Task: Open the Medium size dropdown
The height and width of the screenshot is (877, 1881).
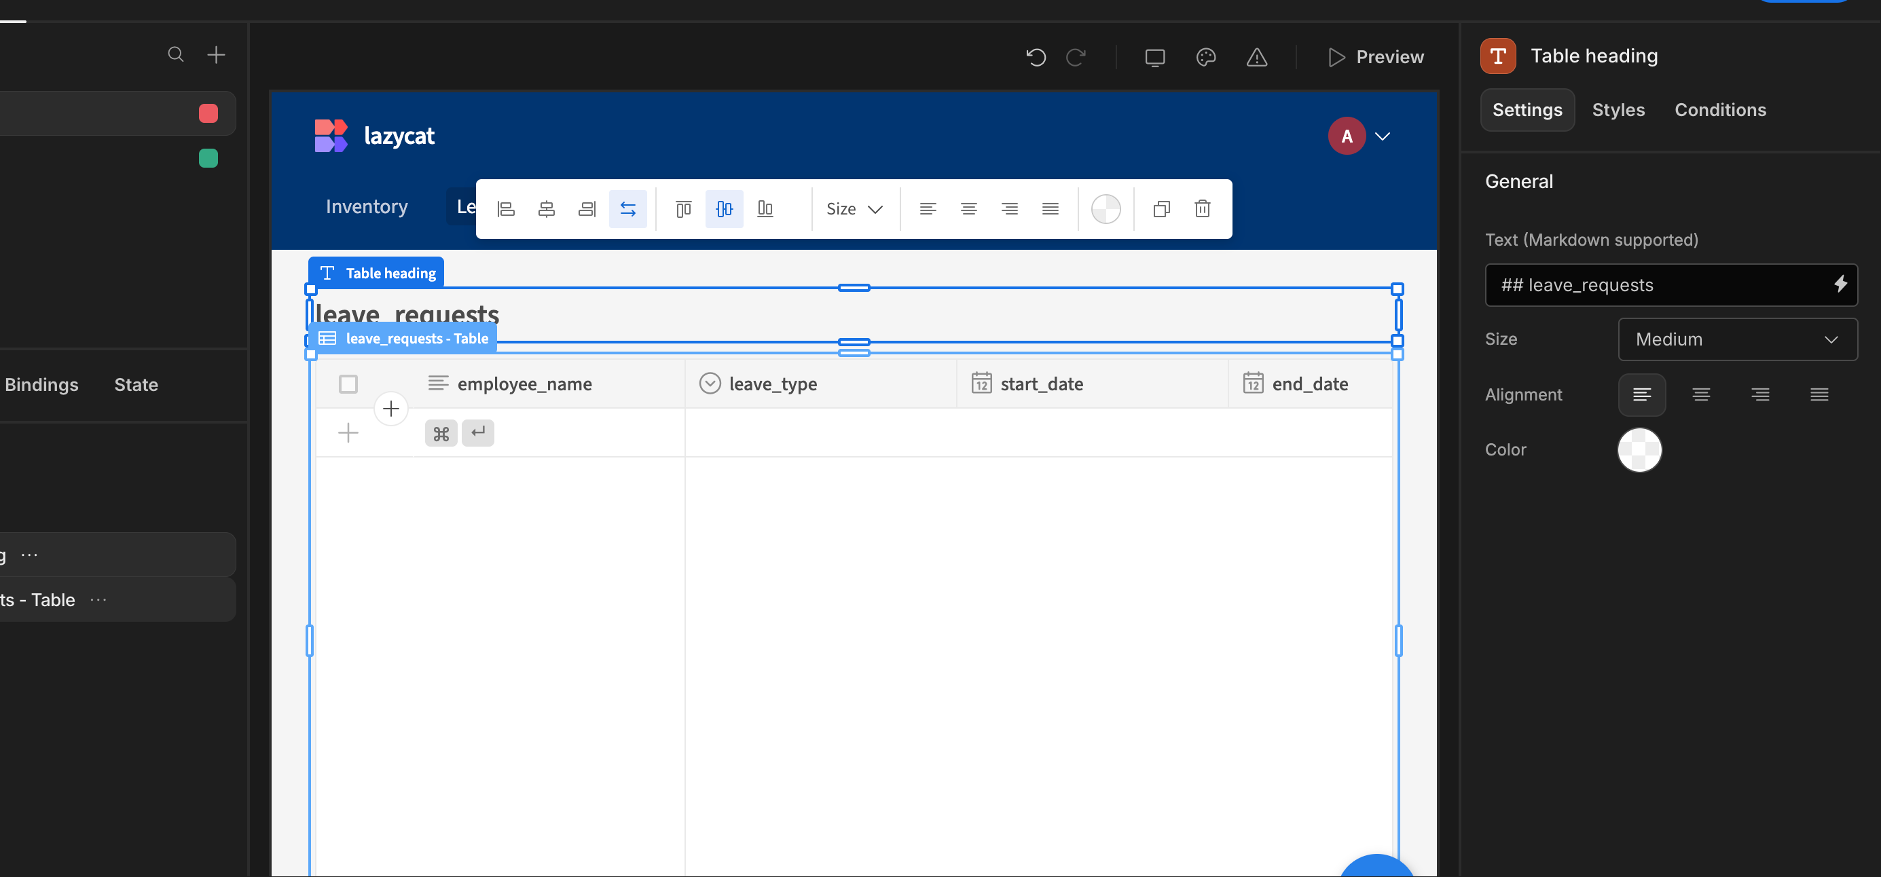Action: (1737, 339)
